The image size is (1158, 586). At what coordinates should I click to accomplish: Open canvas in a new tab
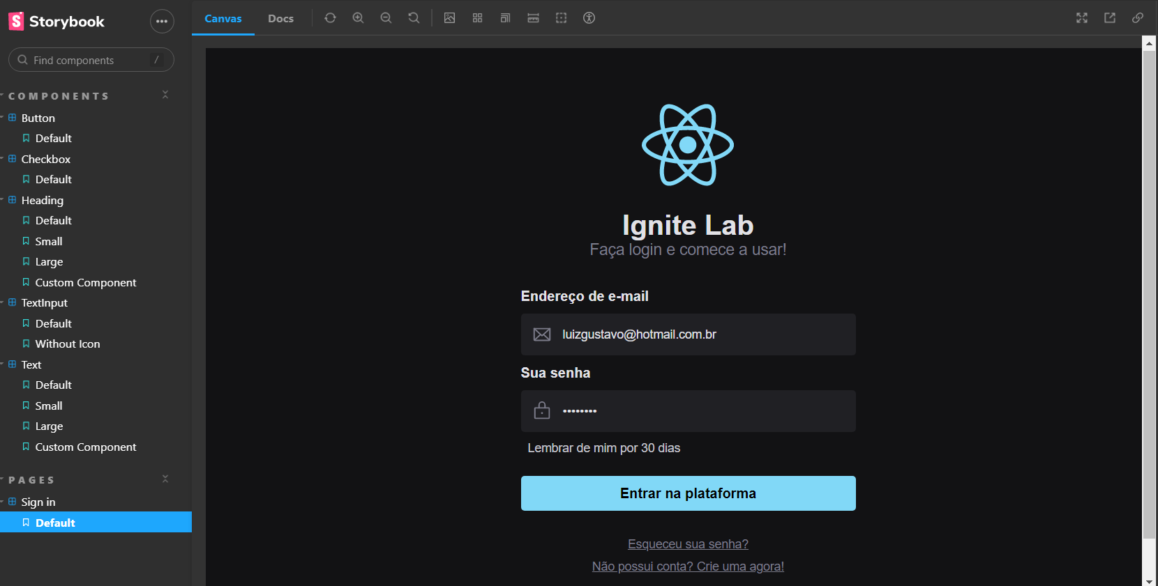tap(1110, 18)
